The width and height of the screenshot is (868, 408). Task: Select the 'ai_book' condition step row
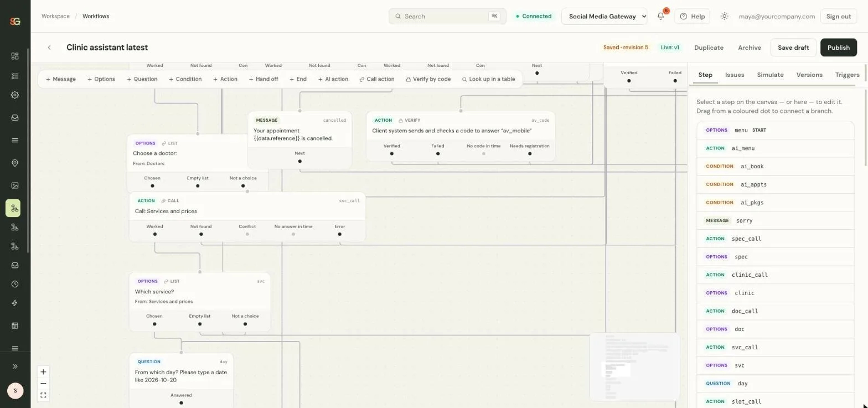coord(775,167)
